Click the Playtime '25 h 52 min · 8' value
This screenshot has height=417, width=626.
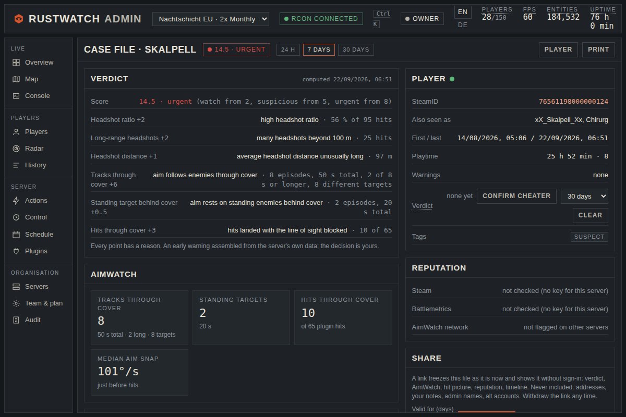click(x=577, y=156)
